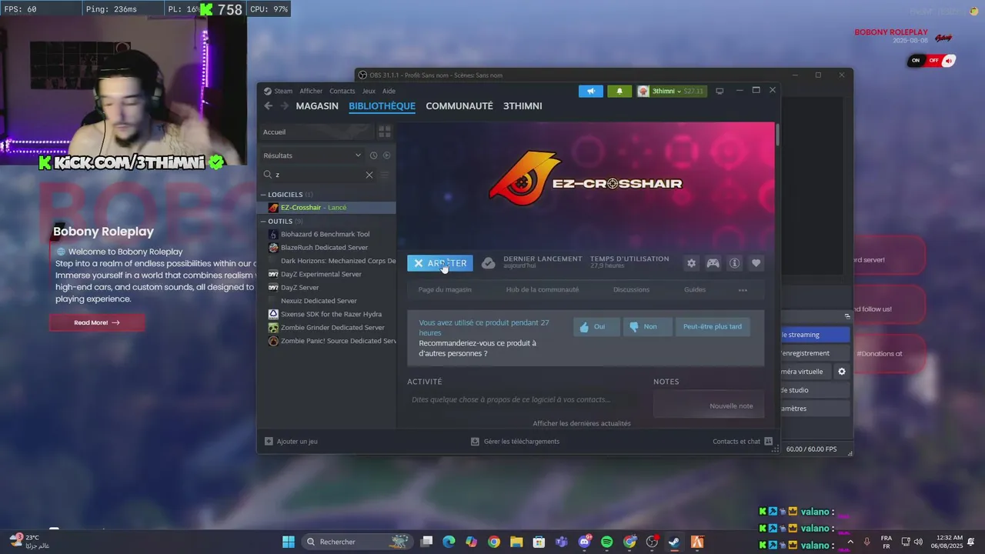Open the Jeux menu

pyautogui.click(x=369, y=91)
